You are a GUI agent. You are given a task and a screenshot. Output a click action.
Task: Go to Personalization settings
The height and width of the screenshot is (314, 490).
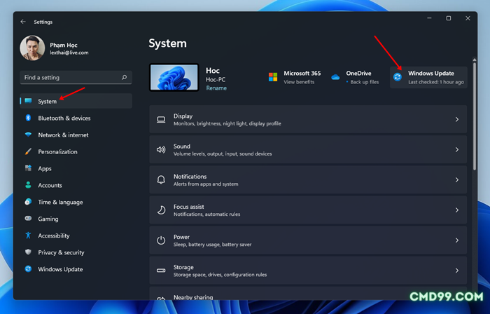point(76,151)
